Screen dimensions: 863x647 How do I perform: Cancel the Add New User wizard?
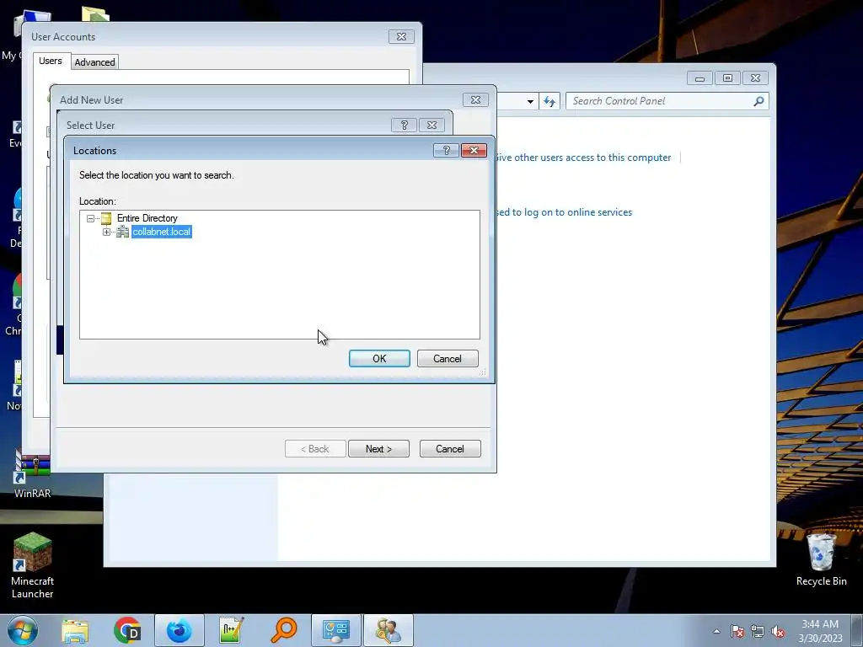(450, 449)
